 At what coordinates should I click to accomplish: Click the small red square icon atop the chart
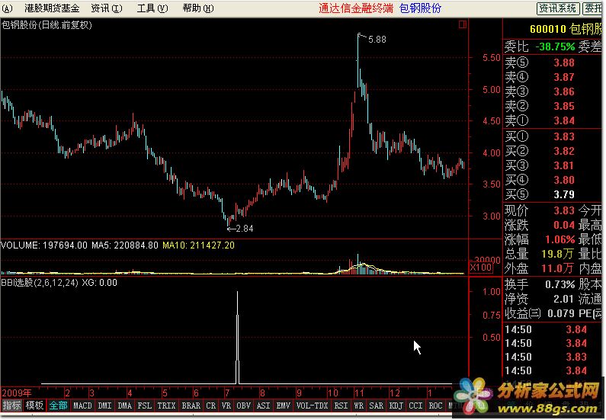pos(463,24)
